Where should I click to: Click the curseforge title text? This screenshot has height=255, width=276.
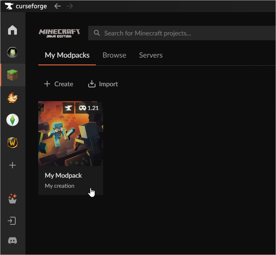[x=31, y=6]
